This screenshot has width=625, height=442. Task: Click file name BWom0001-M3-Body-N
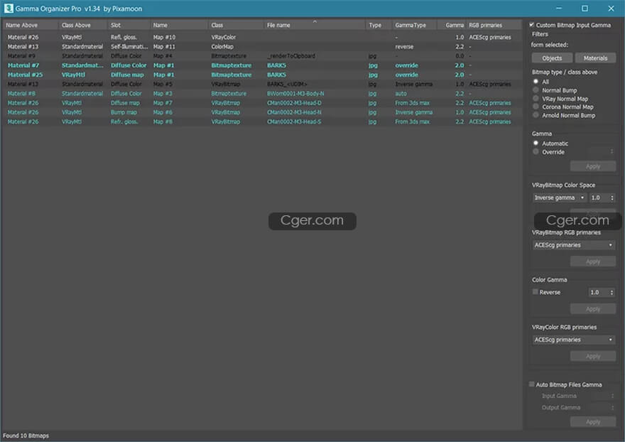coord(295,93)
